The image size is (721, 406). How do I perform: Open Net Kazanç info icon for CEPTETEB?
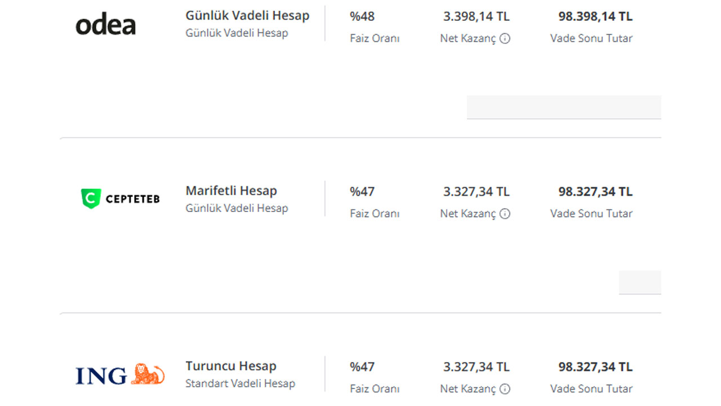coord(505,214)
